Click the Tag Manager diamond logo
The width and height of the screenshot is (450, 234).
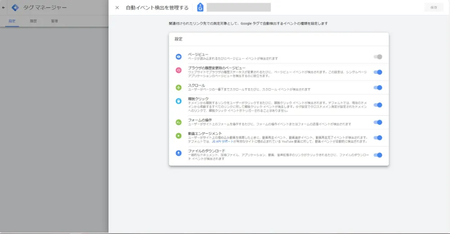point(15,8)
